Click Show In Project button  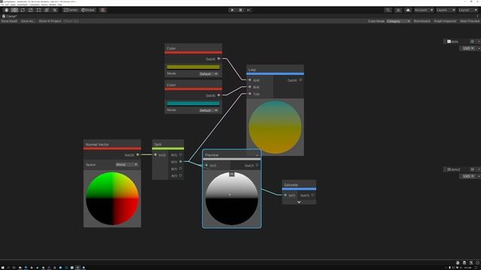(50, 21)
